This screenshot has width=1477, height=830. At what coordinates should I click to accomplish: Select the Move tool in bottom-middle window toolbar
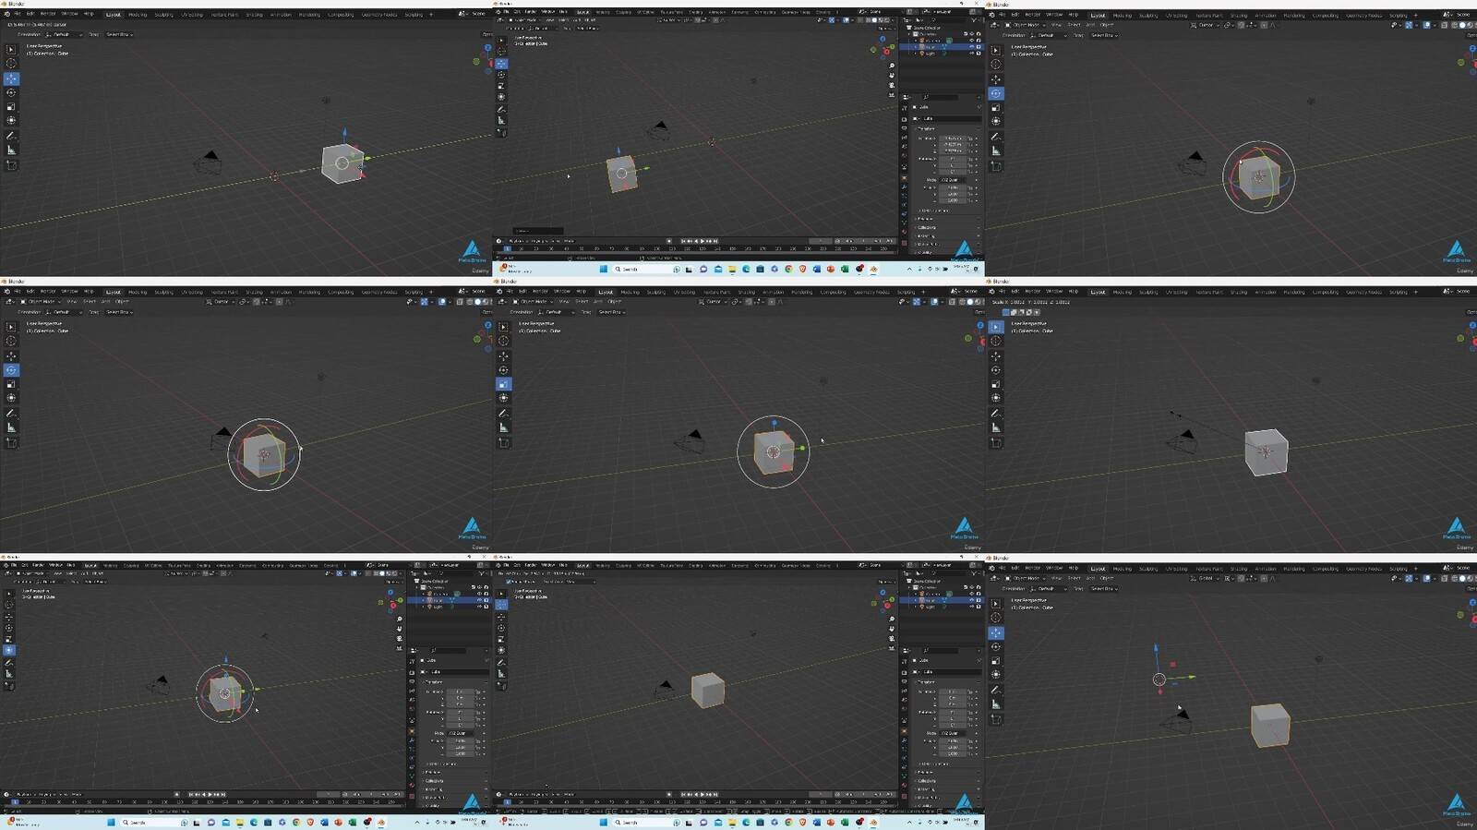tap(501, 617)
